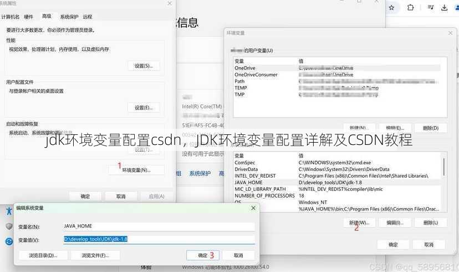Click the 变量 column header in user variables
The height and width of the screenshot is (272, 459).
[x=239, y=61]
